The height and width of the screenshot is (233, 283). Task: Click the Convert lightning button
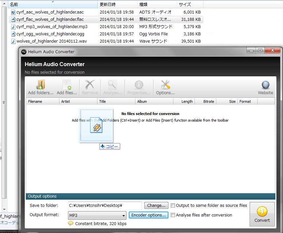coord(262,214)
